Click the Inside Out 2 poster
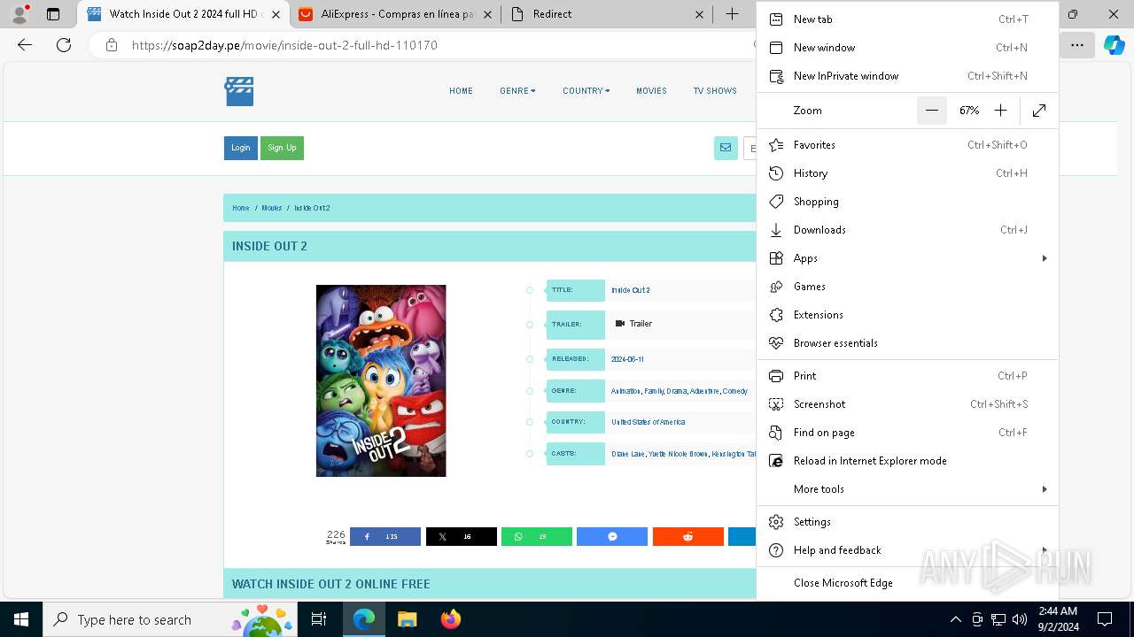The image size is (1134, 637). [x=381, y=380]
